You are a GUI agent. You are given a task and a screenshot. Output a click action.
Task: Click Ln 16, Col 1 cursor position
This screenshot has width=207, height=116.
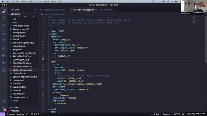[155, 114]
